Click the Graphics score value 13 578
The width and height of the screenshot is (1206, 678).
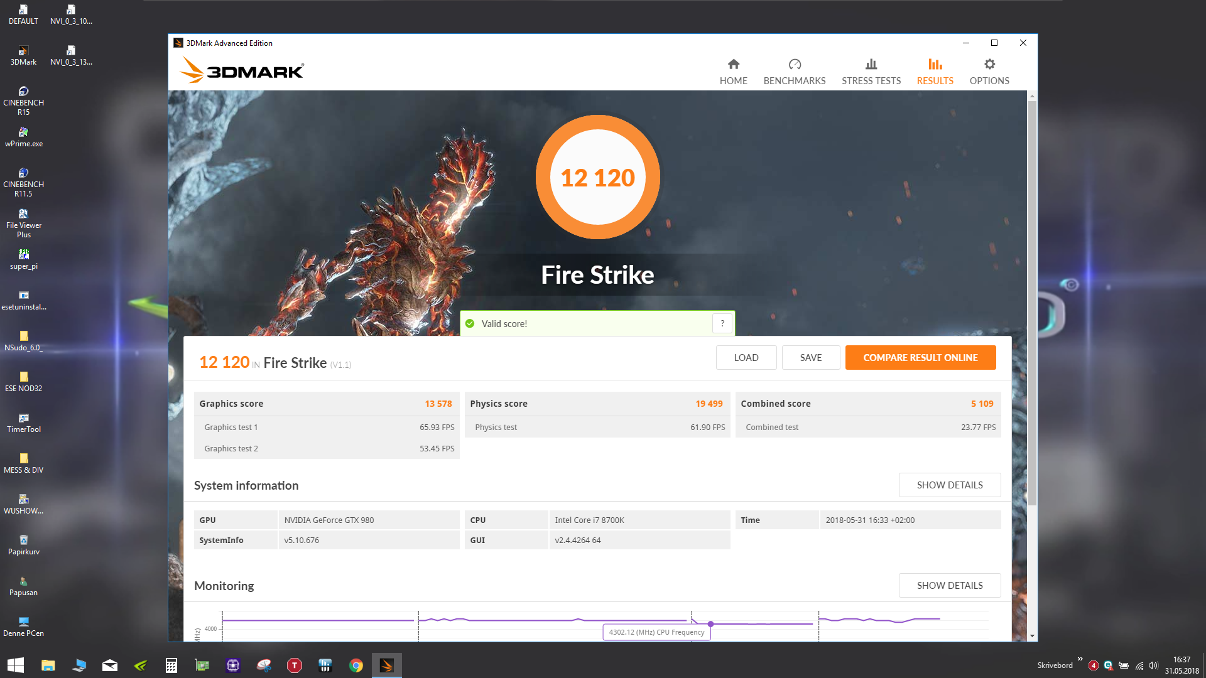(438, 404)
